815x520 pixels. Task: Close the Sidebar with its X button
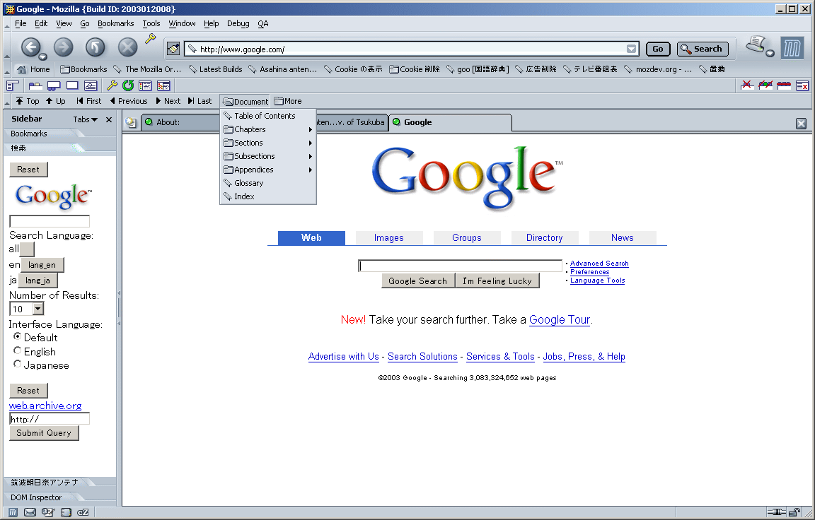[x=109, y=119]
